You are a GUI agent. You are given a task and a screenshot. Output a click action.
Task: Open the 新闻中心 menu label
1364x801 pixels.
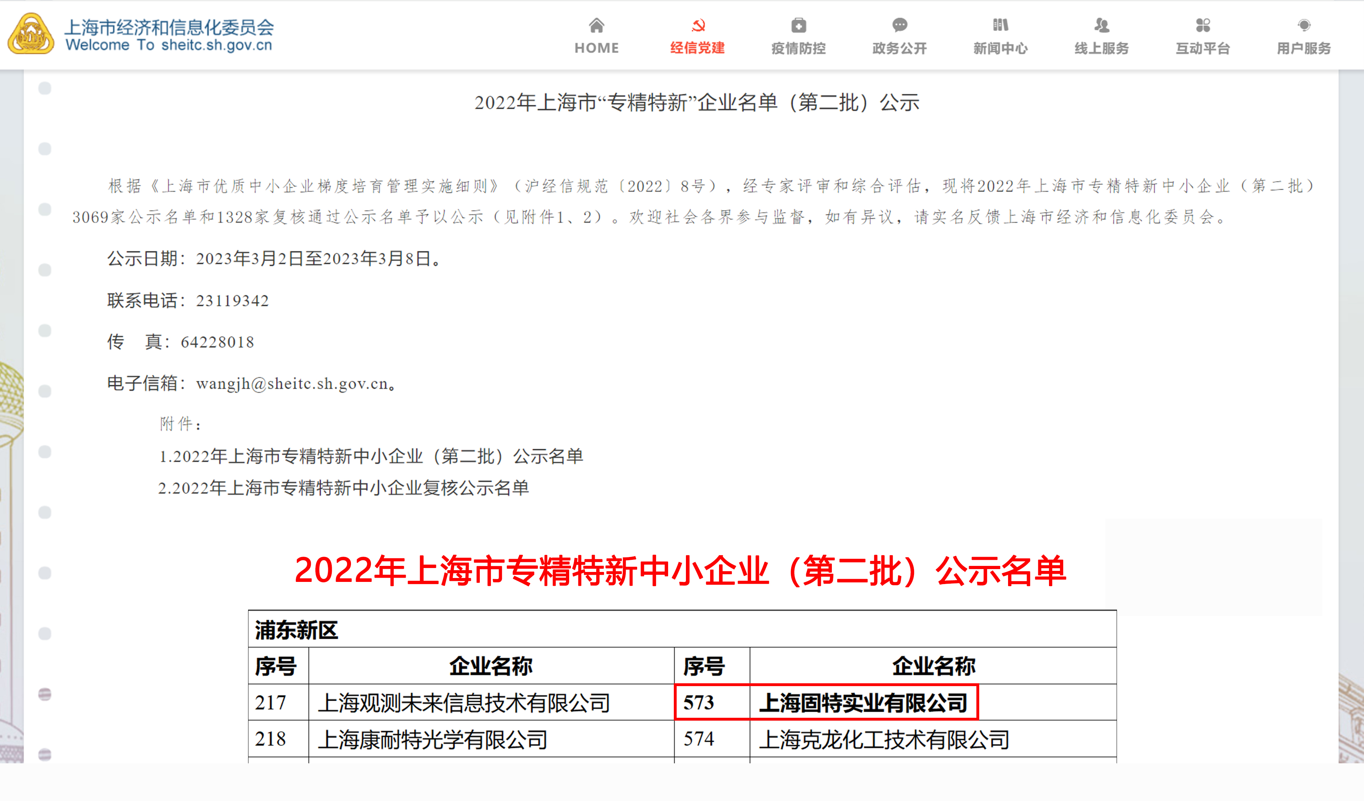point(1000,48)
